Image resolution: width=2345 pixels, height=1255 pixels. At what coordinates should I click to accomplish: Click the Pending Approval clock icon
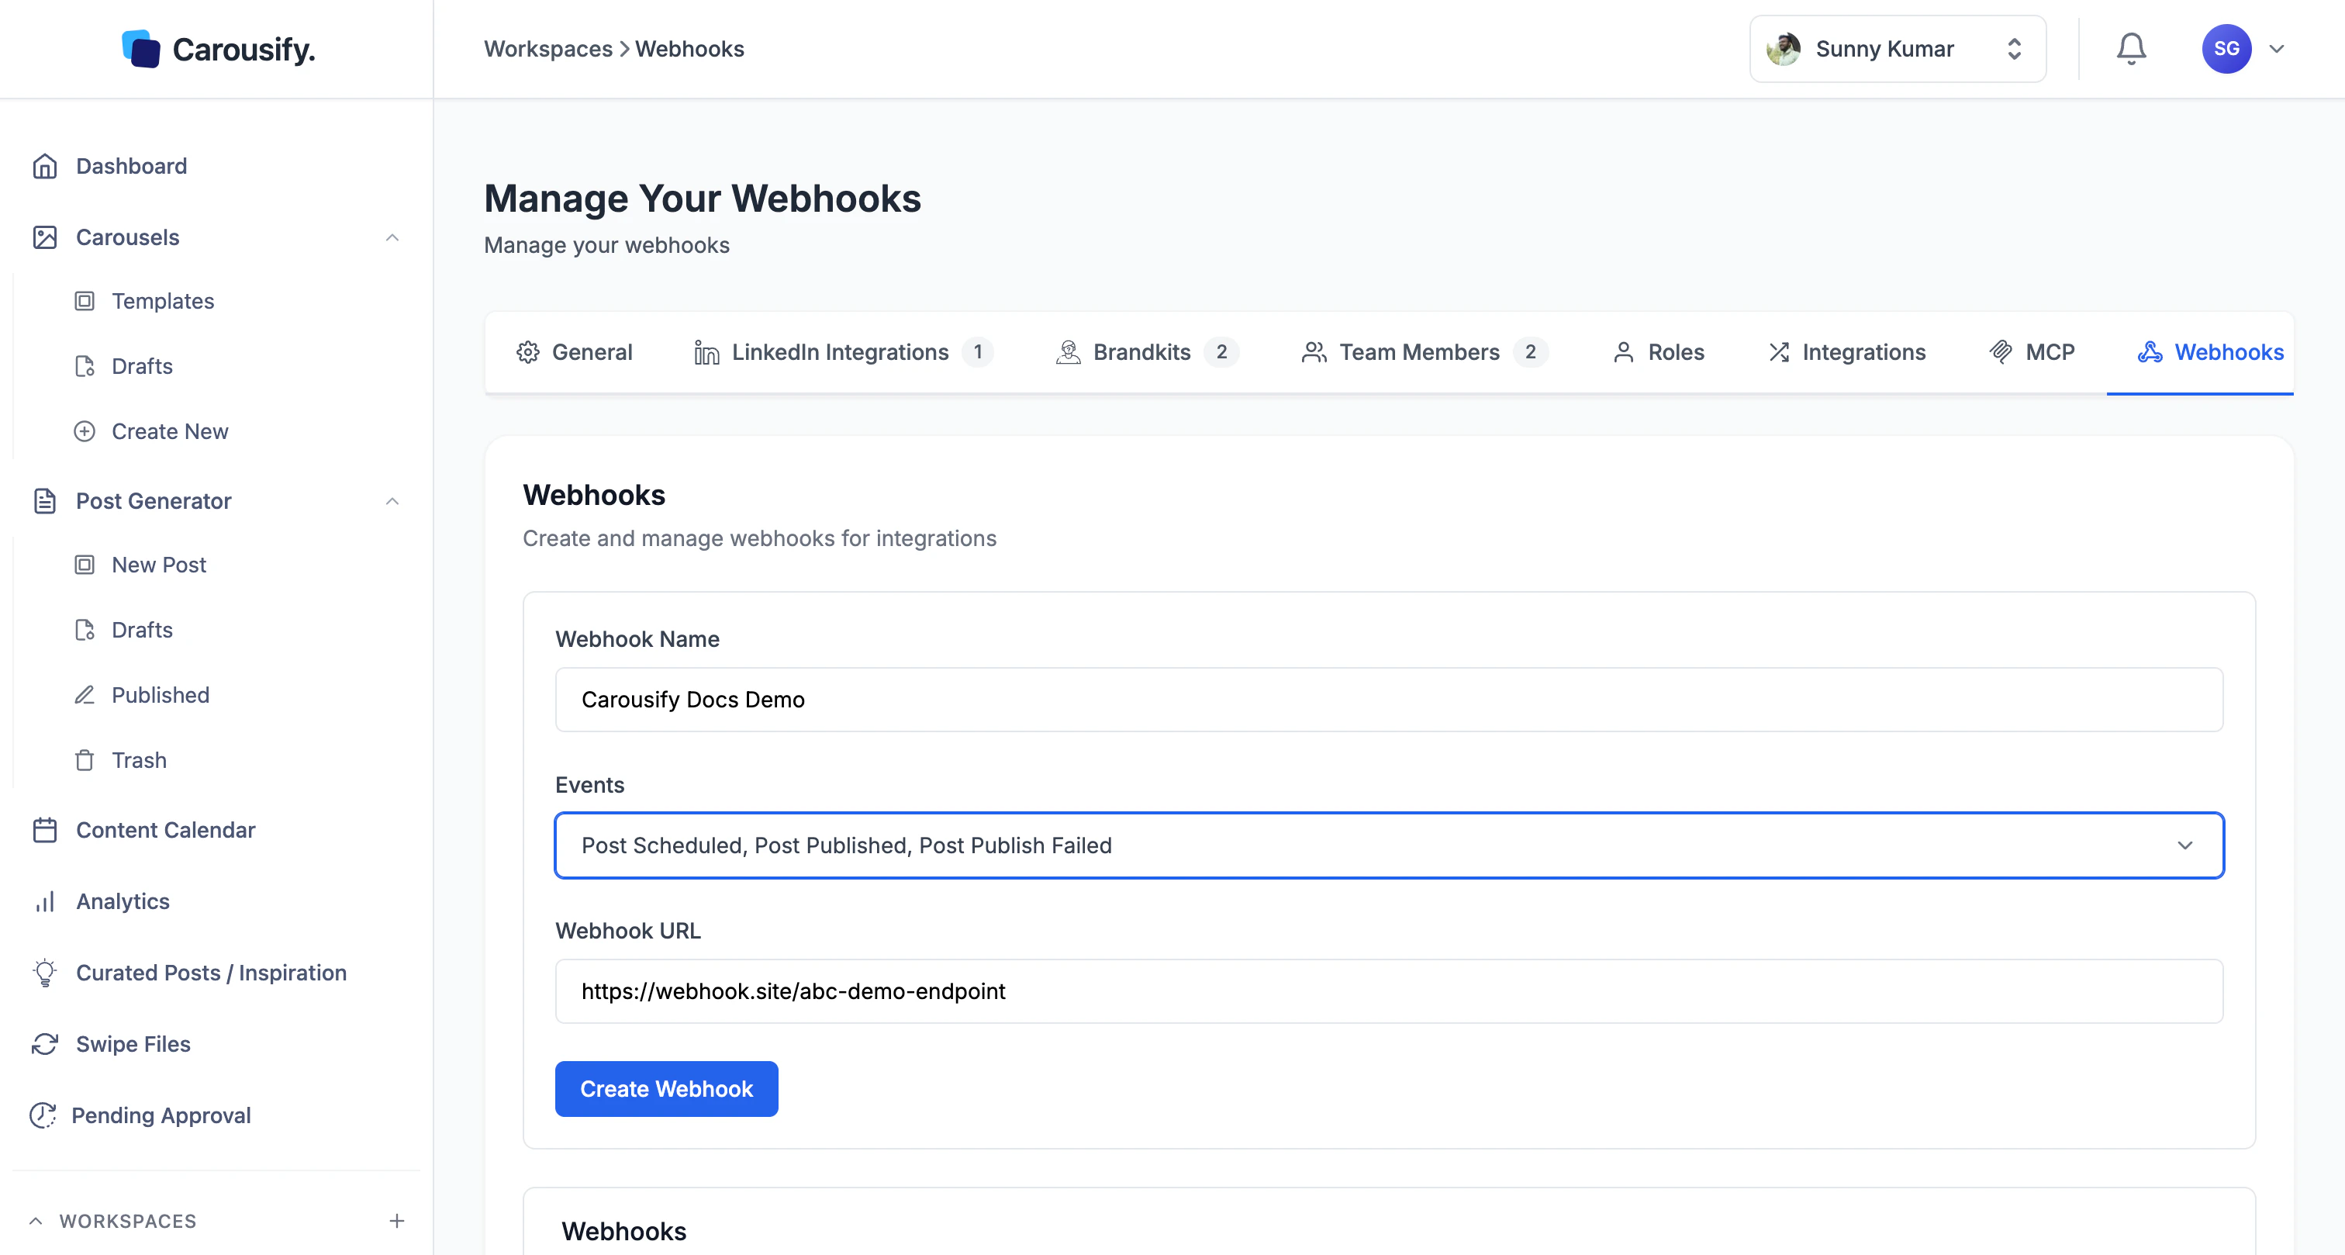pos(42,1115)
